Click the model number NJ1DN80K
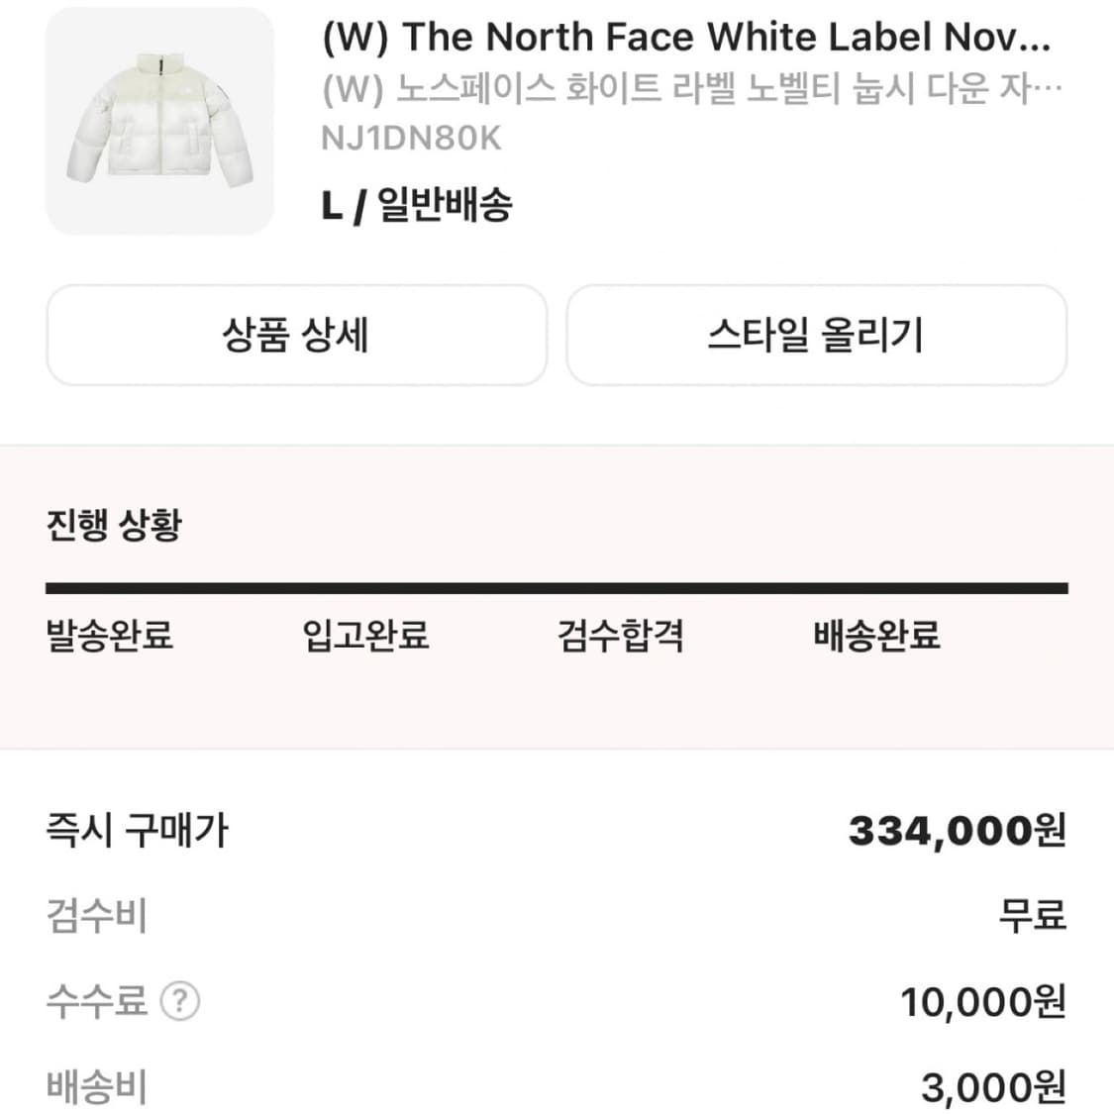 tap(412, 138)
